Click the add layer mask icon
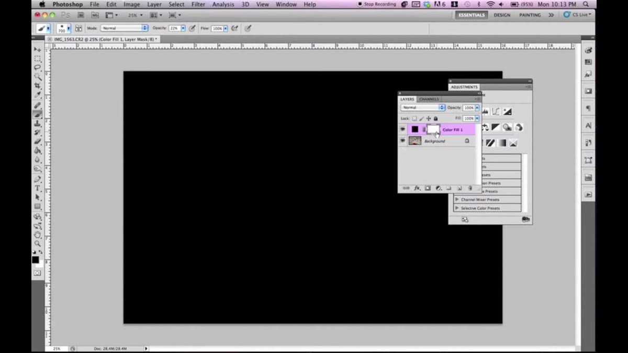This screenshot has height=353, width=628. [x=428, y=188]
